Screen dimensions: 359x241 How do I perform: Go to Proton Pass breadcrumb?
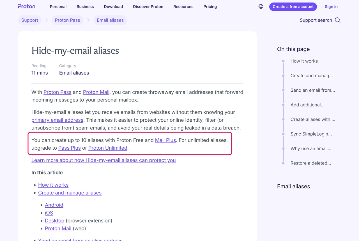[x=67, y=20]
